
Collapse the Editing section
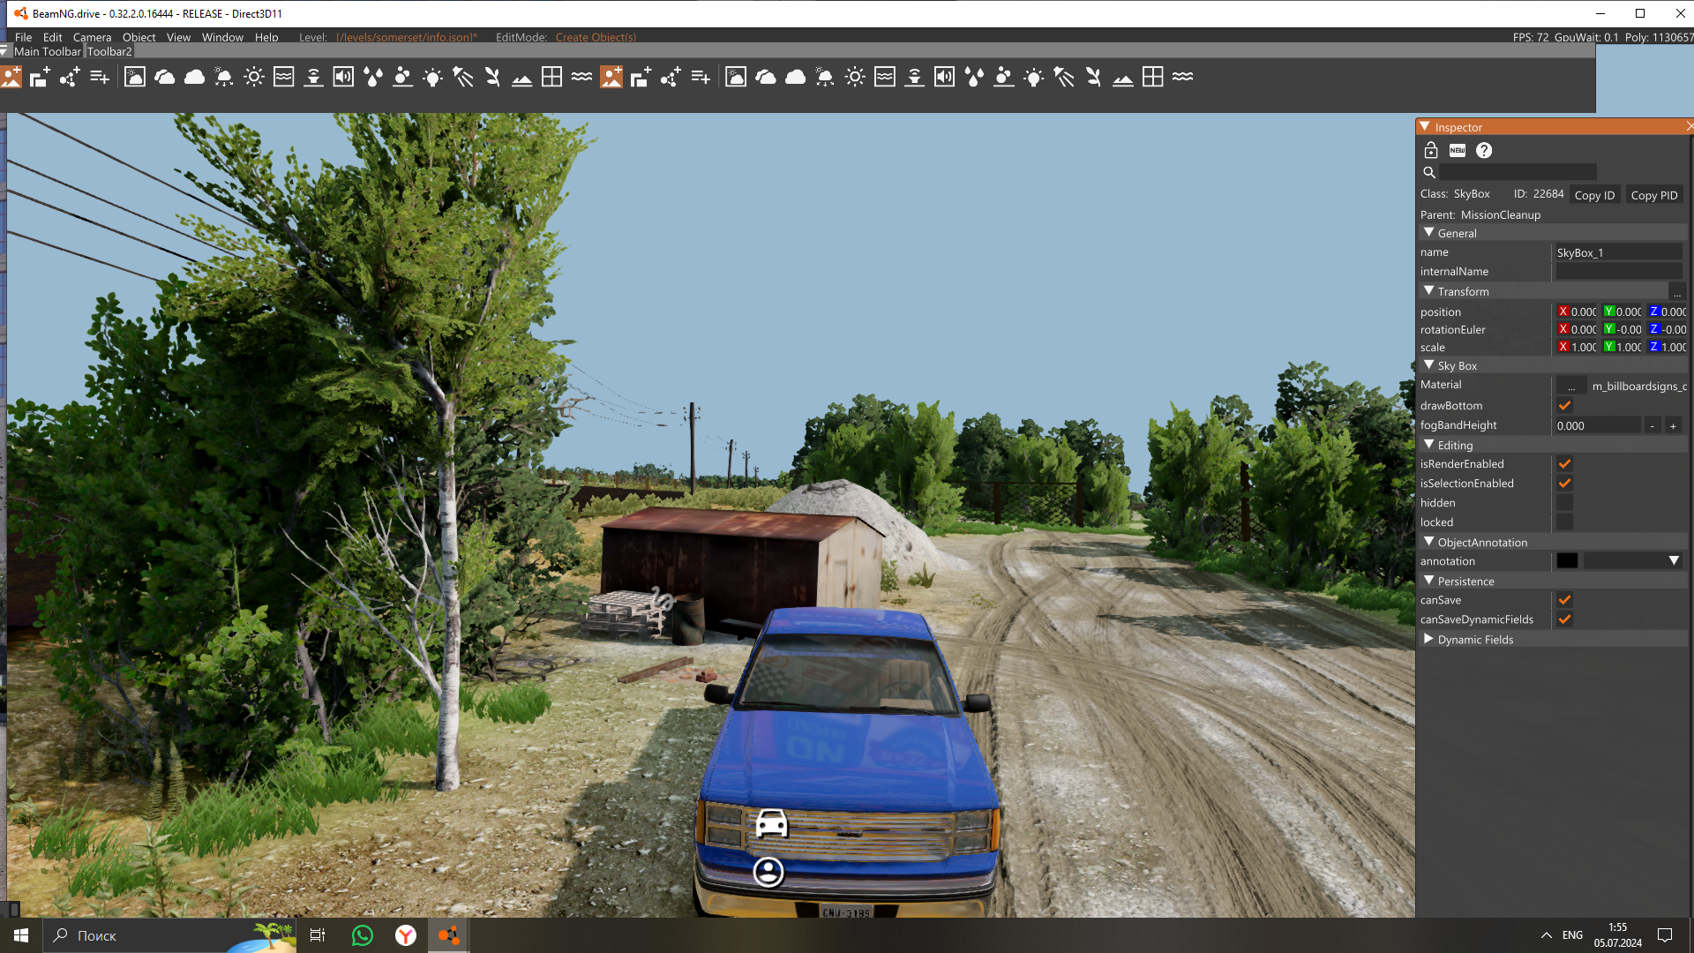click(1428, 445)
